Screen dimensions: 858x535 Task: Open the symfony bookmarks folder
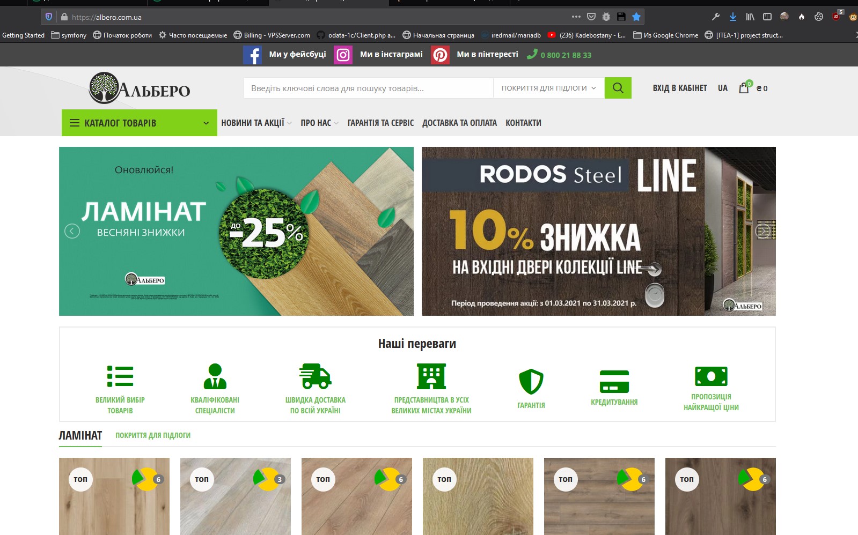69,35
